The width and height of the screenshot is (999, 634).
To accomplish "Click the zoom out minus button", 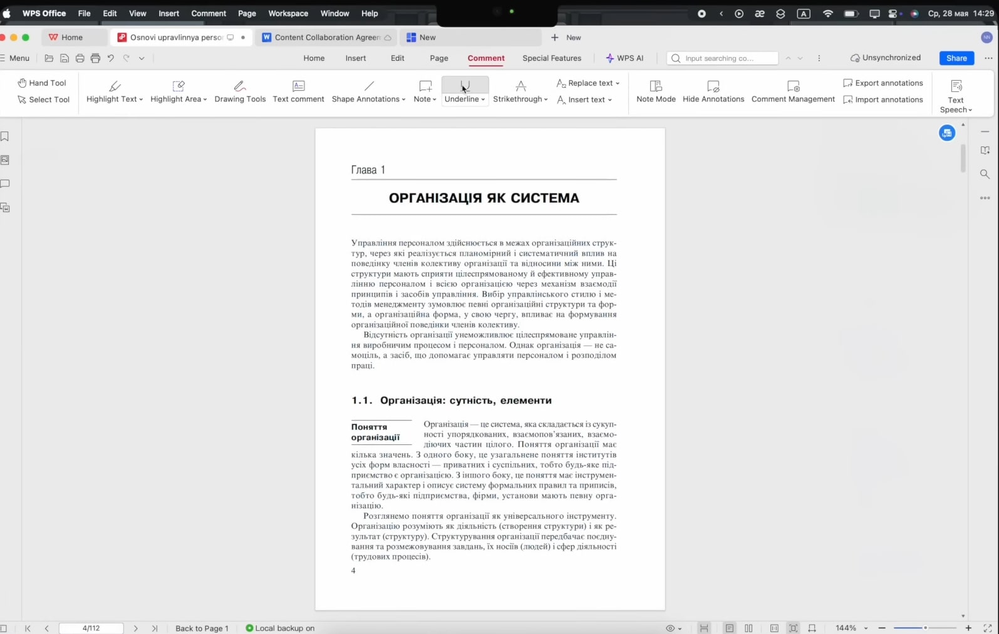I will [x=882, y=628].
